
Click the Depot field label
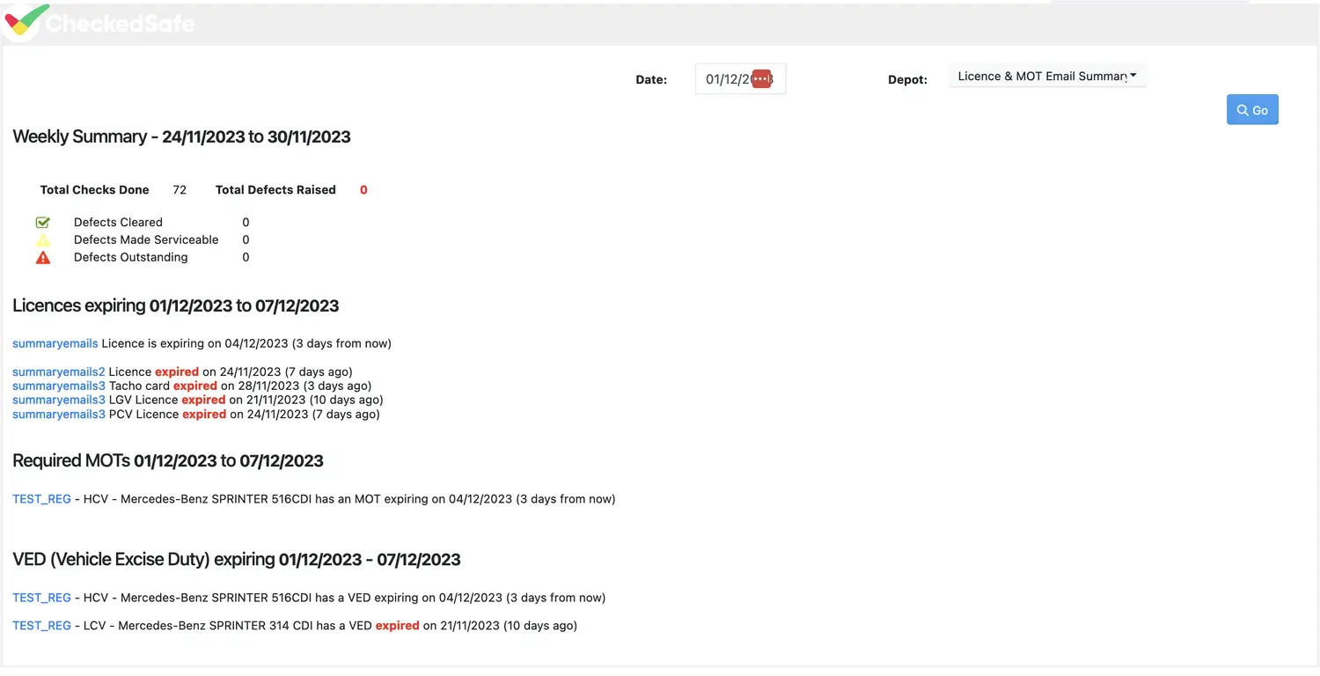(x=907, y=80)
